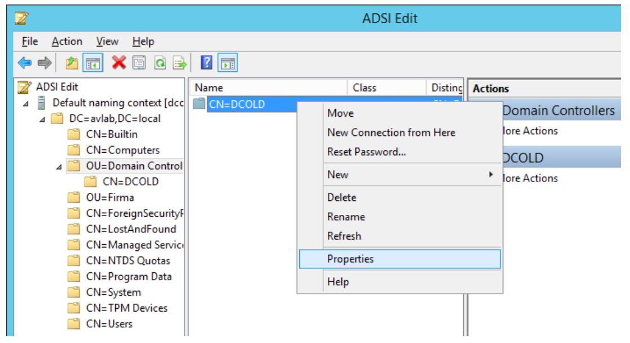The width and height of the screenshot is (630, 343).
Task: Choose New Connection from Here
Action: [391, 132]
